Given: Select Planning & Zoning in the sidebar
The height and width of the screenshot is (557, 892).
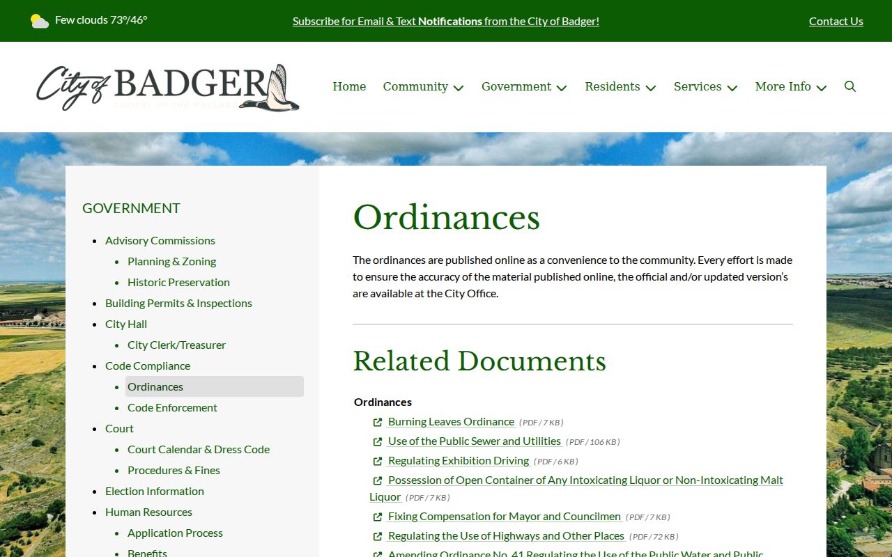Looking at the screenshot, I should tap(171, 261).
